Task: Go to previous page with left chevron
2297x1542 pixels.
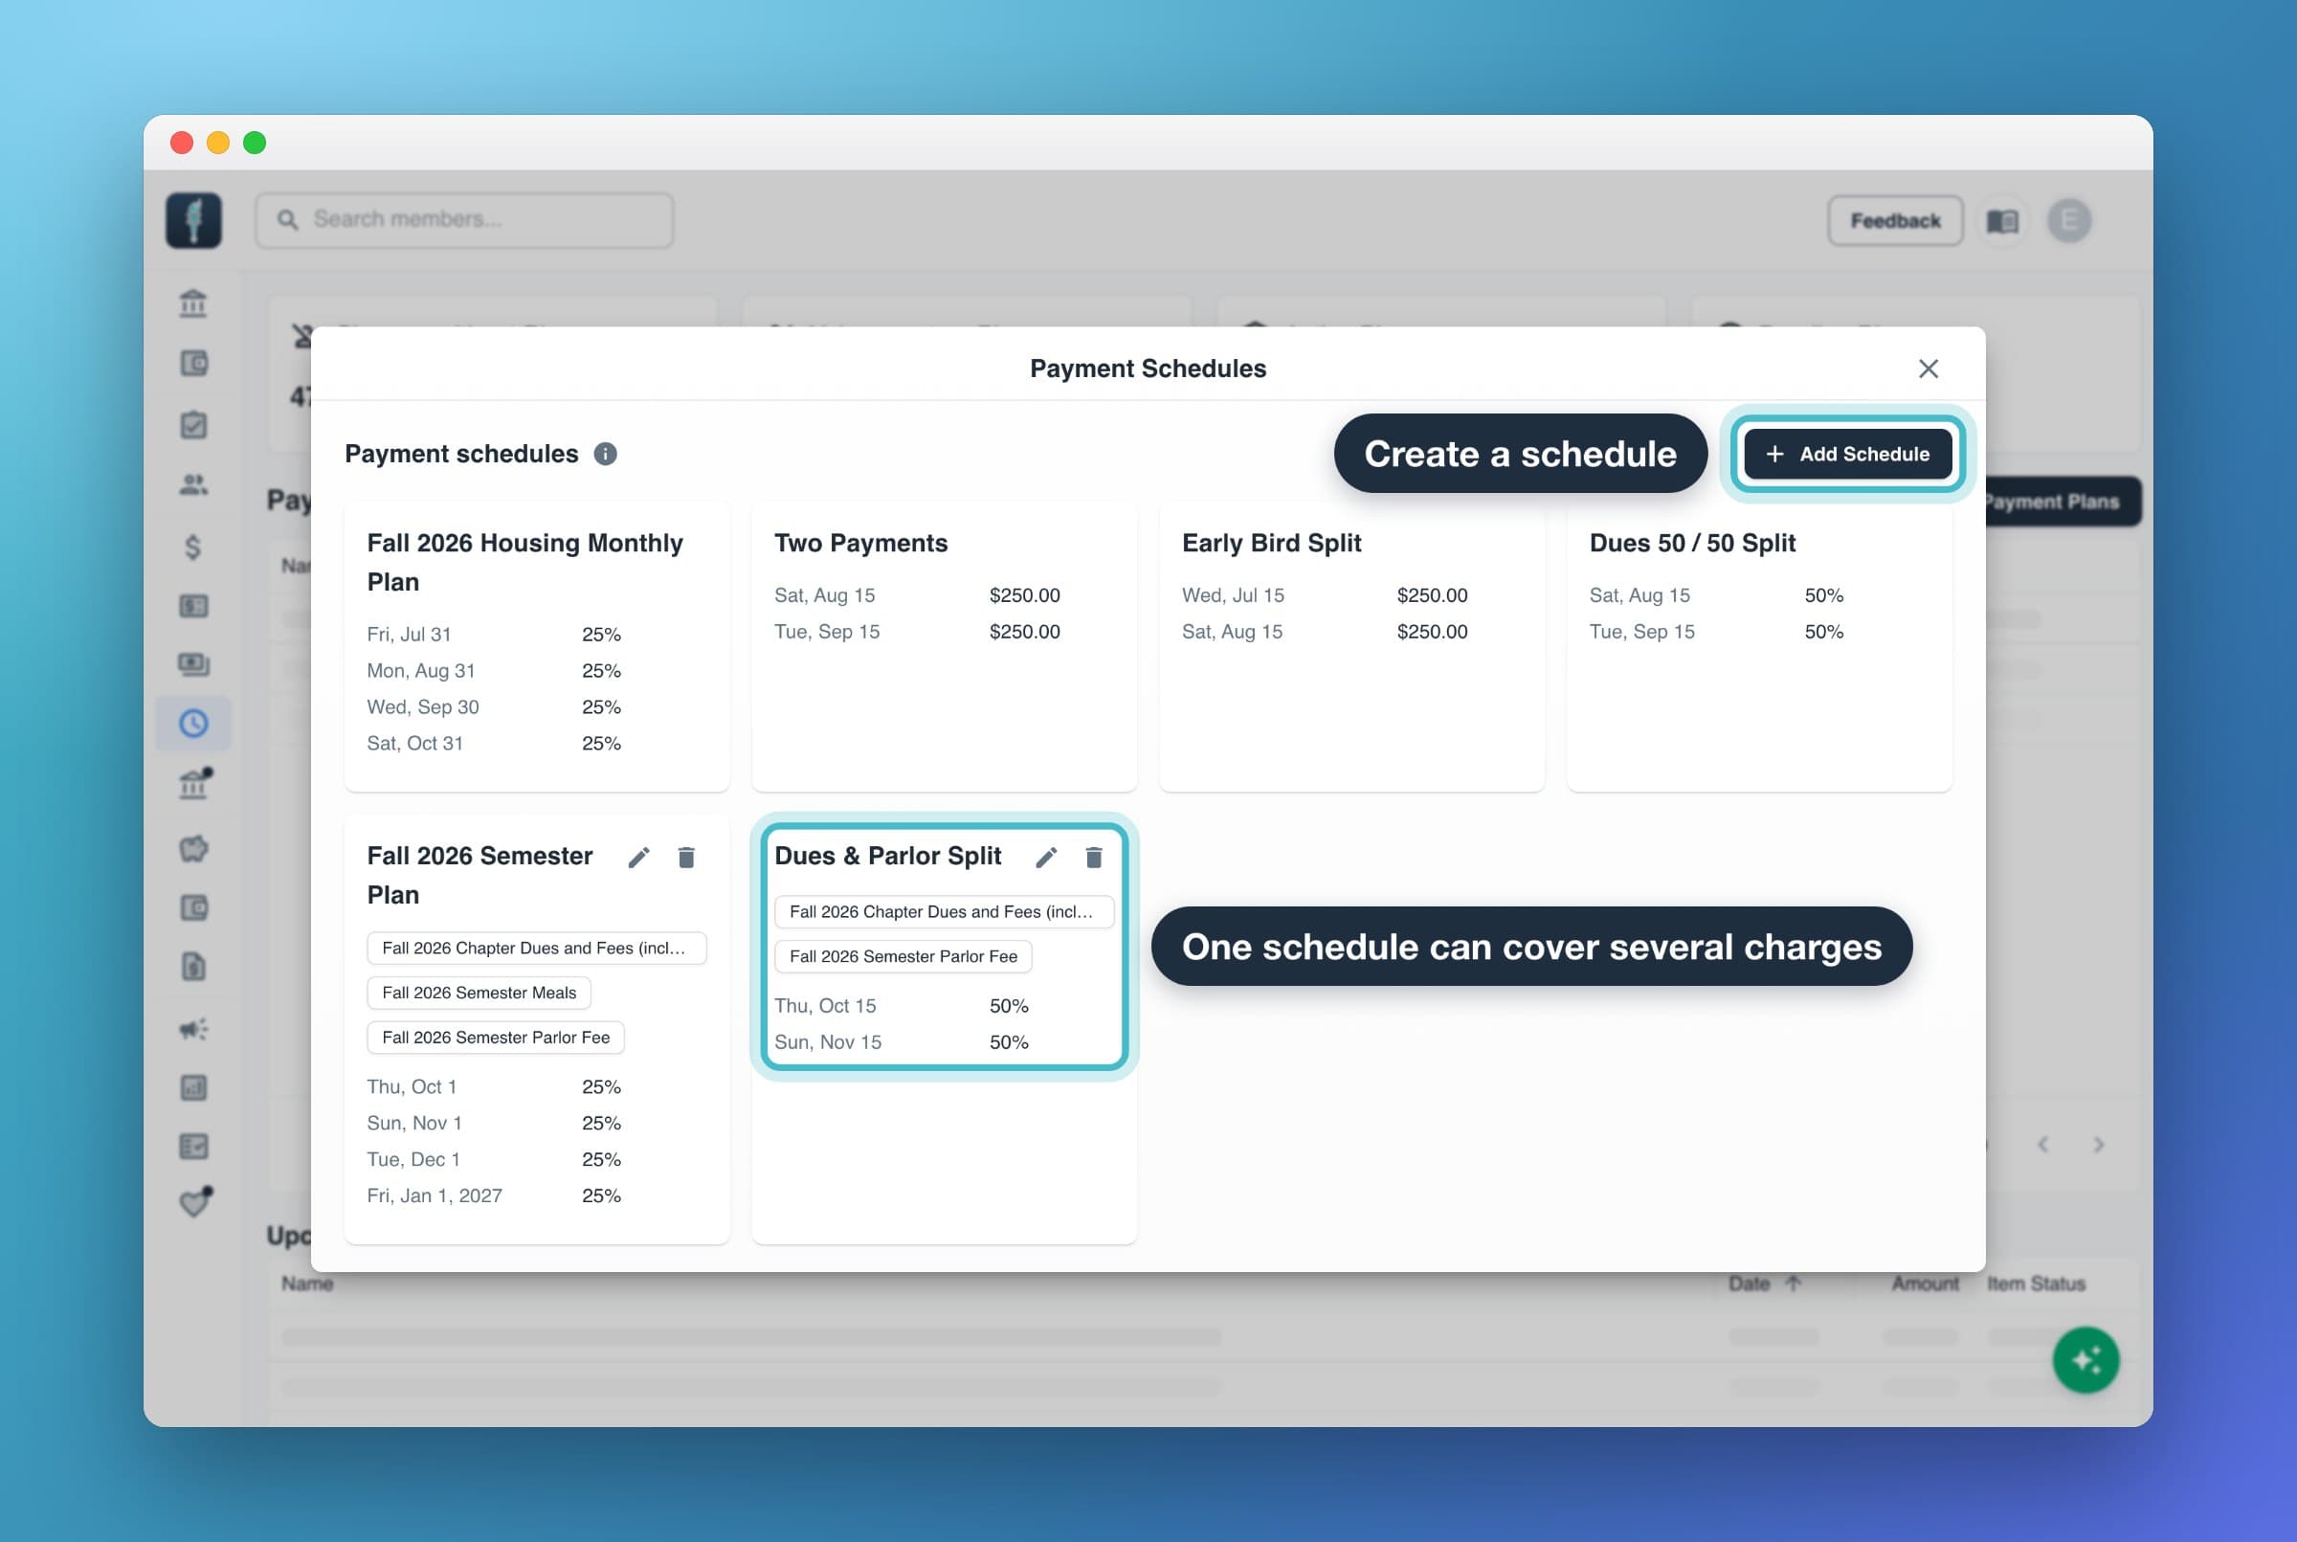Action: 2043,1145
